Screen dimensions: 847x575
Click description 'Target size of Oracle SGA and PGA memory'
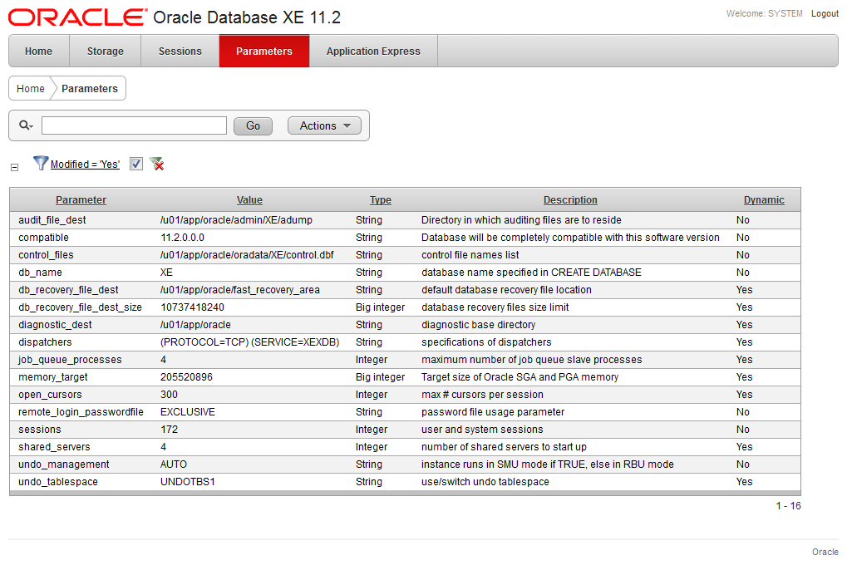pos(520,377)
